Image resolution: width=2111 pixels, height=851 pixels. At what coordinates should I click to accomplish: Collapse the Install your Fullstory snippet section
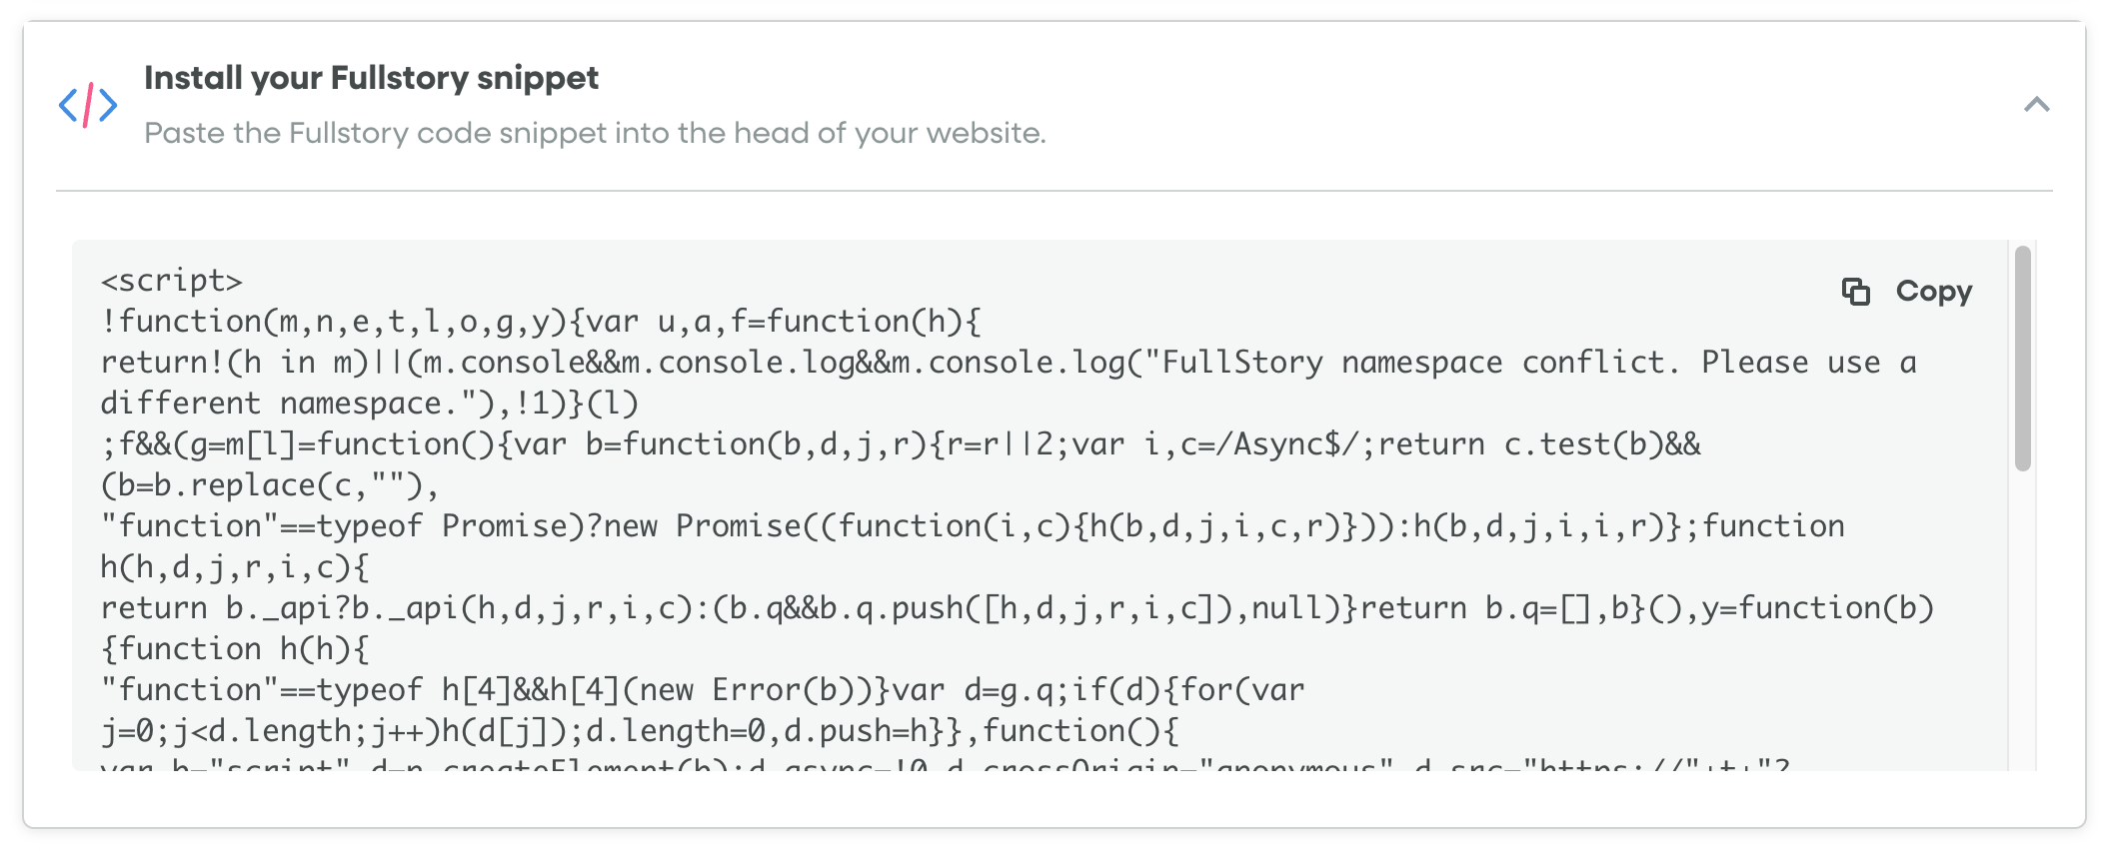click(2036, 104)
